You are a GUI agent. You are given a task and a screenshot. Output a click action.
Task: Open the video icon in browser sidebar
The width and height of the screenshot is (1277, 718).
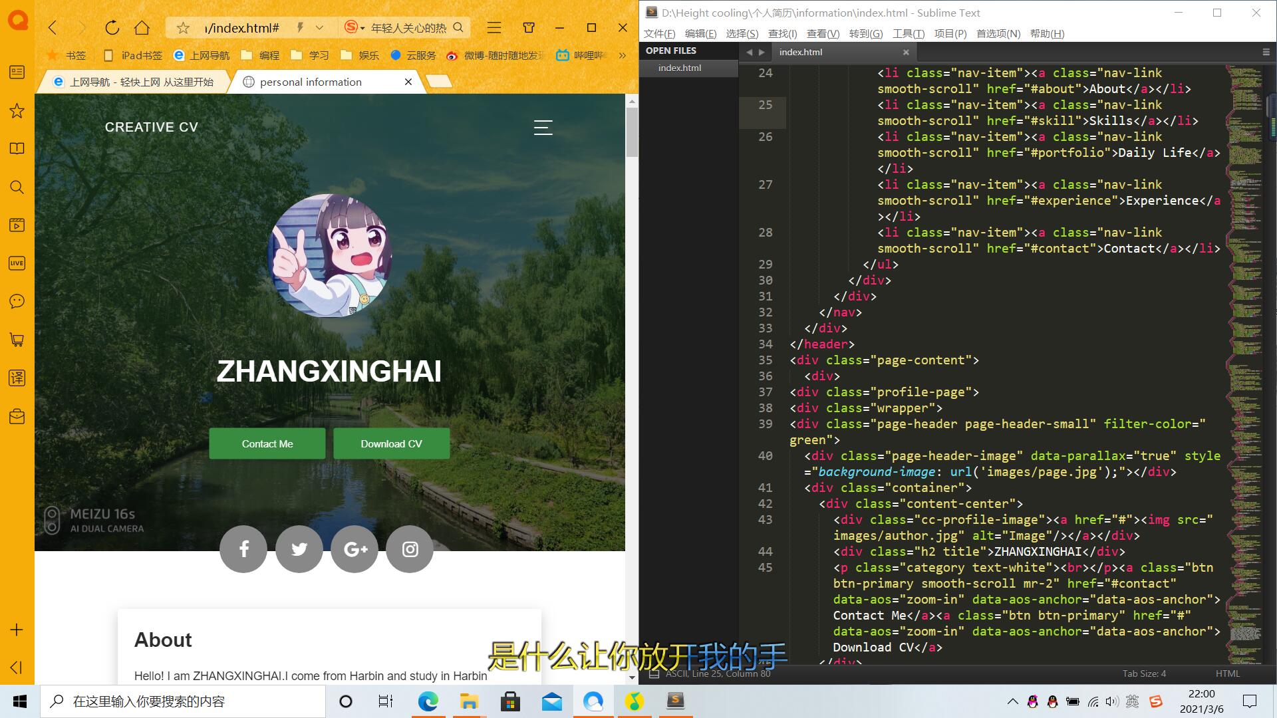[x=17, y=225]
